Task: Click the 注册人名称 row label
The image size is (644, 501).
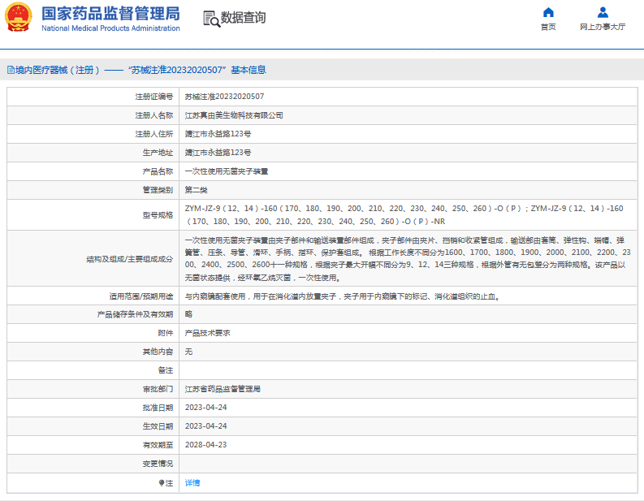Action: (x=154, y=115)
